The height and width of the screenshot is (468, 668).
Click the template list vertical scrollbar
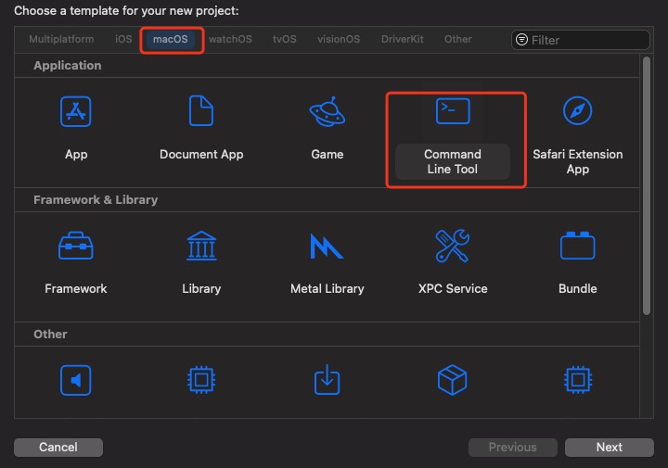pyautogui.click(x=647, y=185)
